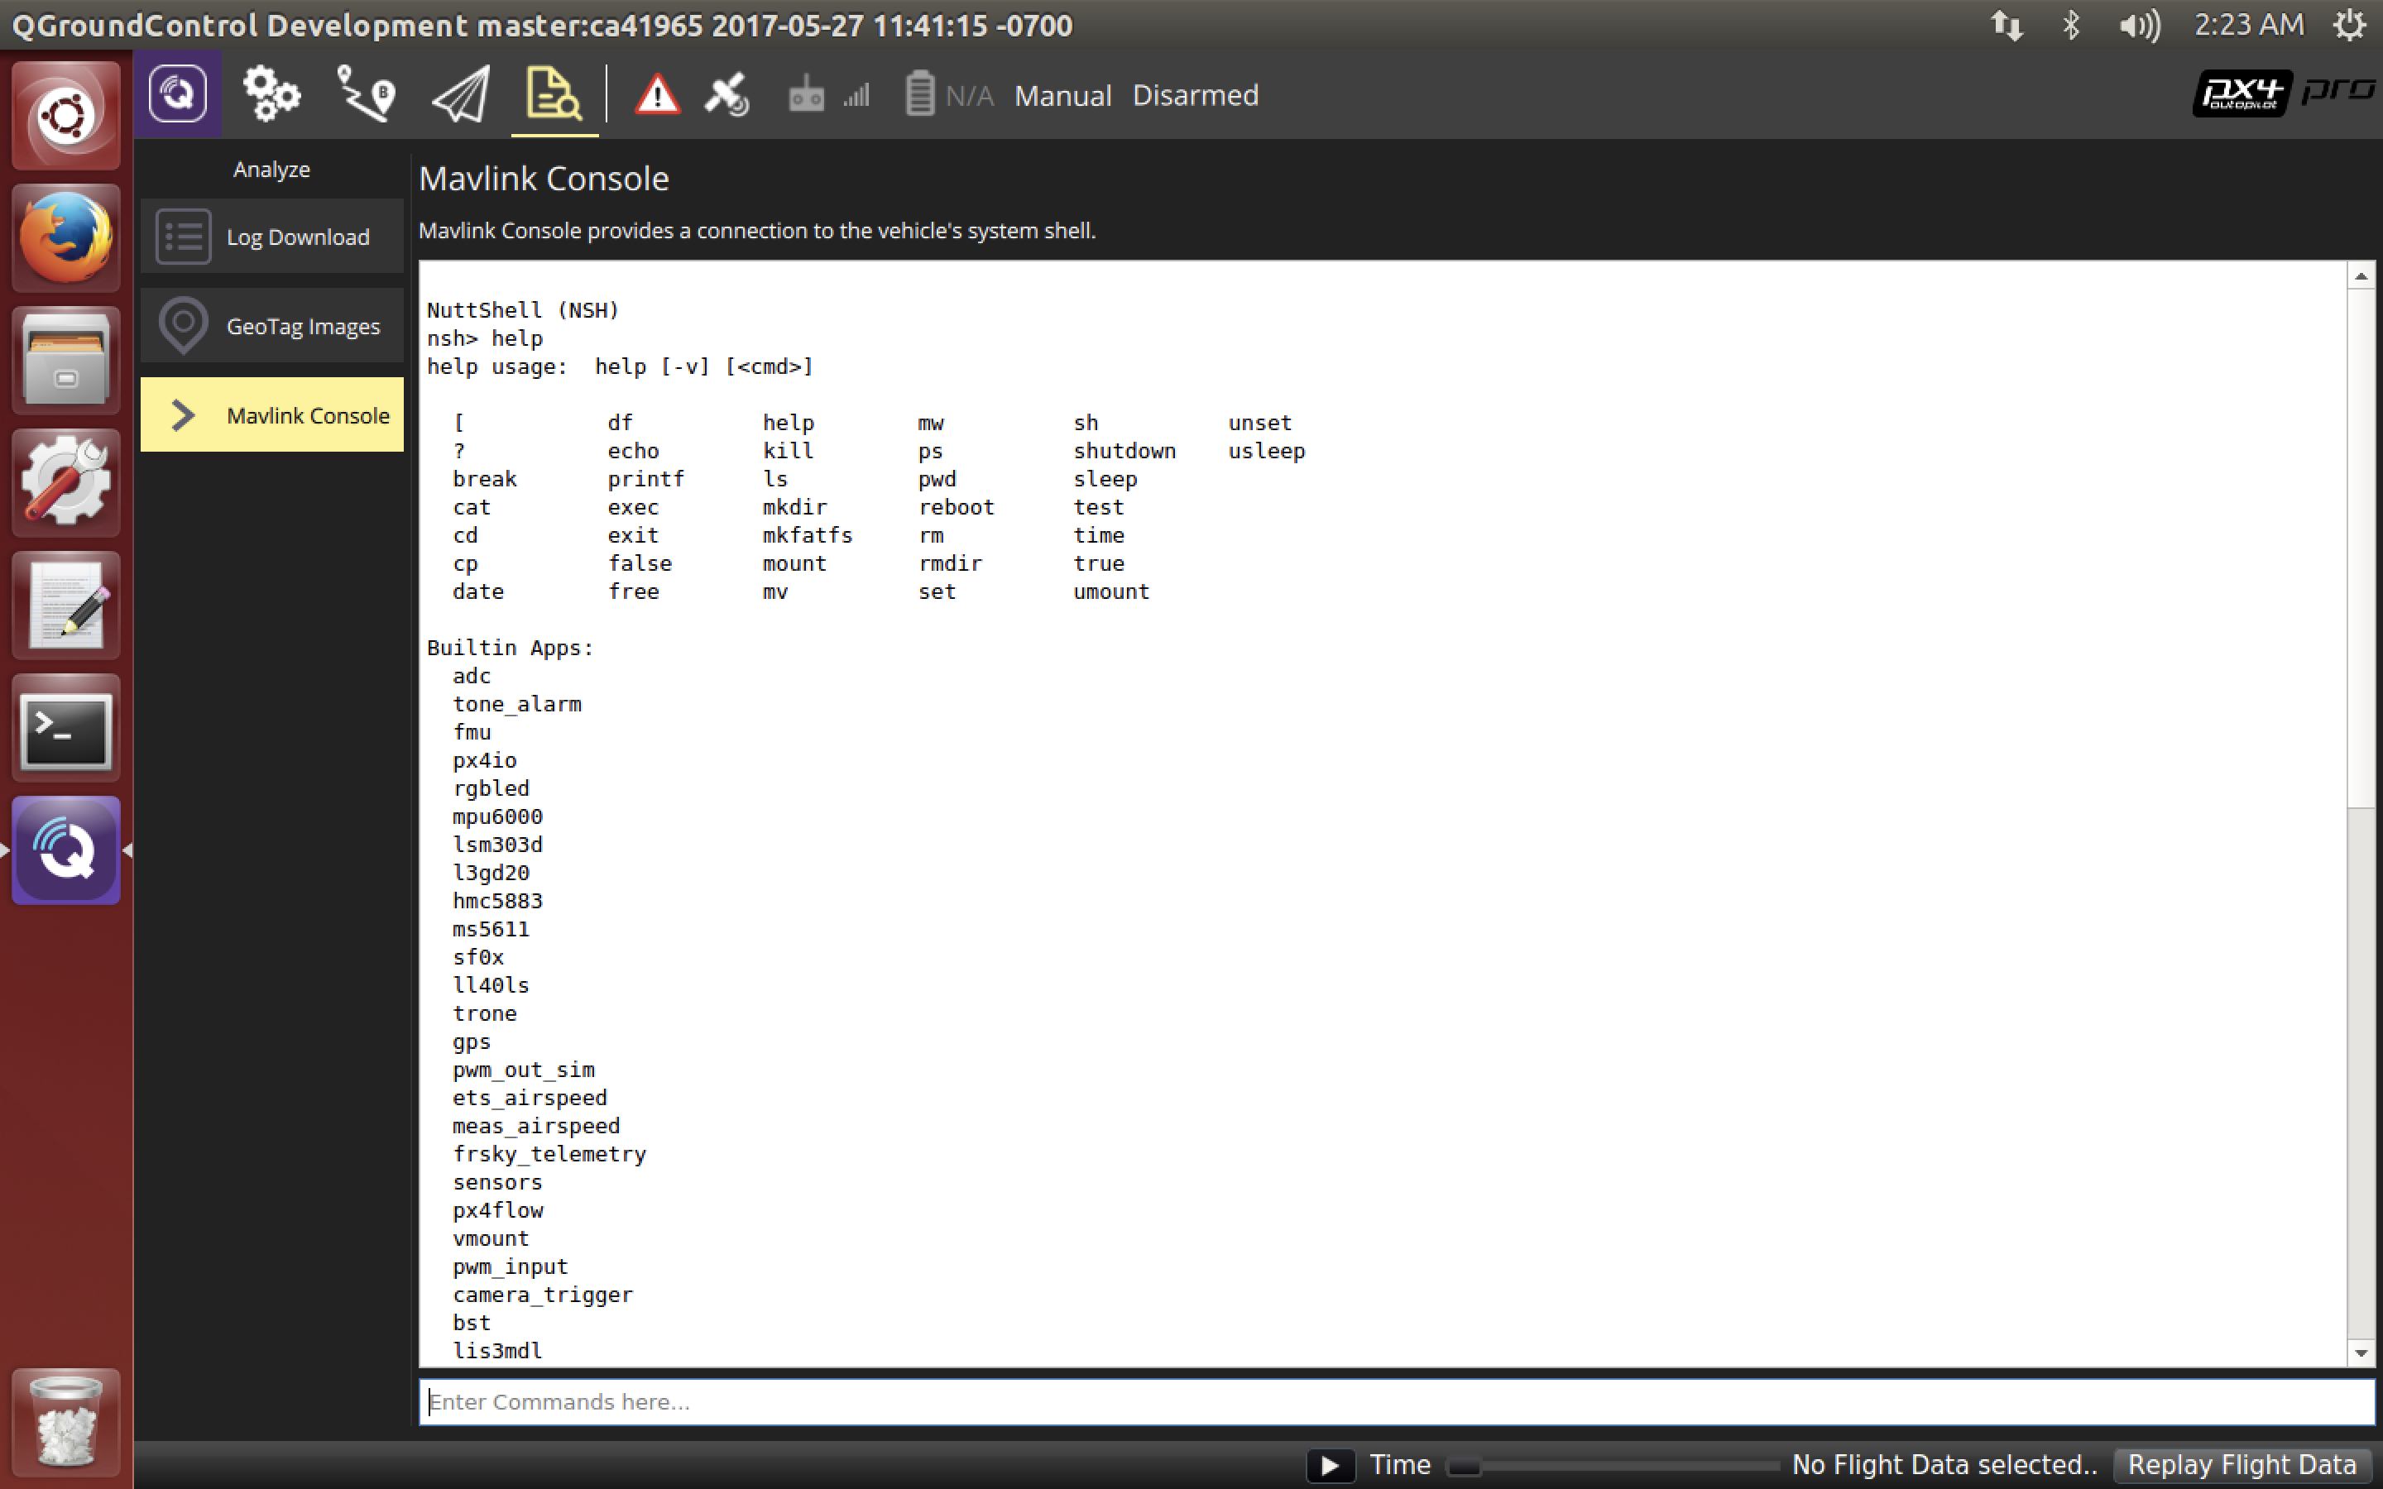Click 'Analyze' sidebar header label

(271, 170)
